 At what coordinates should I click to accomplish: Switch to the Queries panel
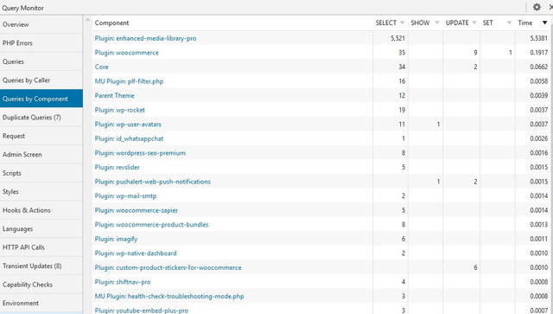coord(41,61)
